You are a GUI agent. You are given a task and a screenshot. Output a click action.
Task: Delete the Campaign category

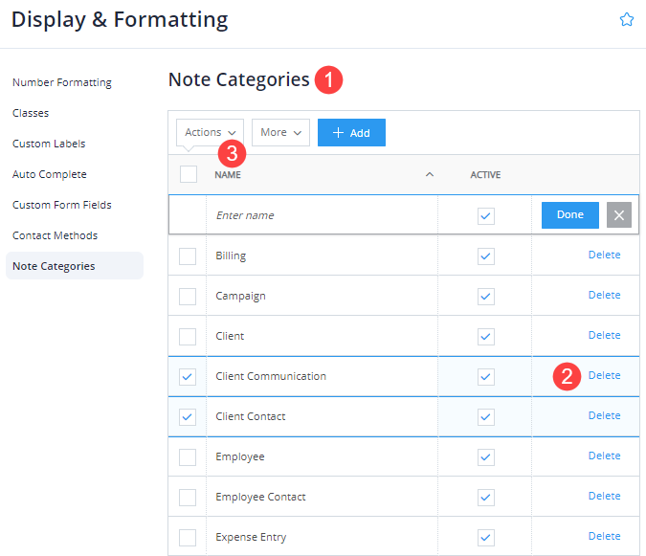604,296
